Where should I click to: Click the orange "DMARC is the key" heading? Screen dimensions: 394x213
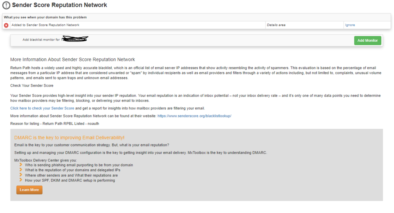click(x=69, y=138)
